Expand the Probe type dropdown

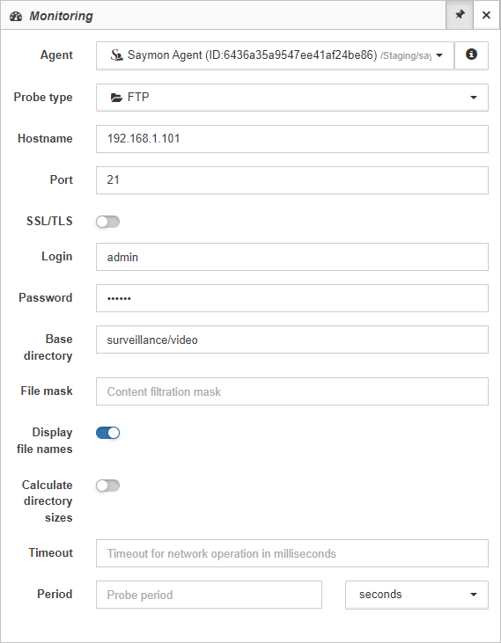pyautogui.click(x=292, y=98)
